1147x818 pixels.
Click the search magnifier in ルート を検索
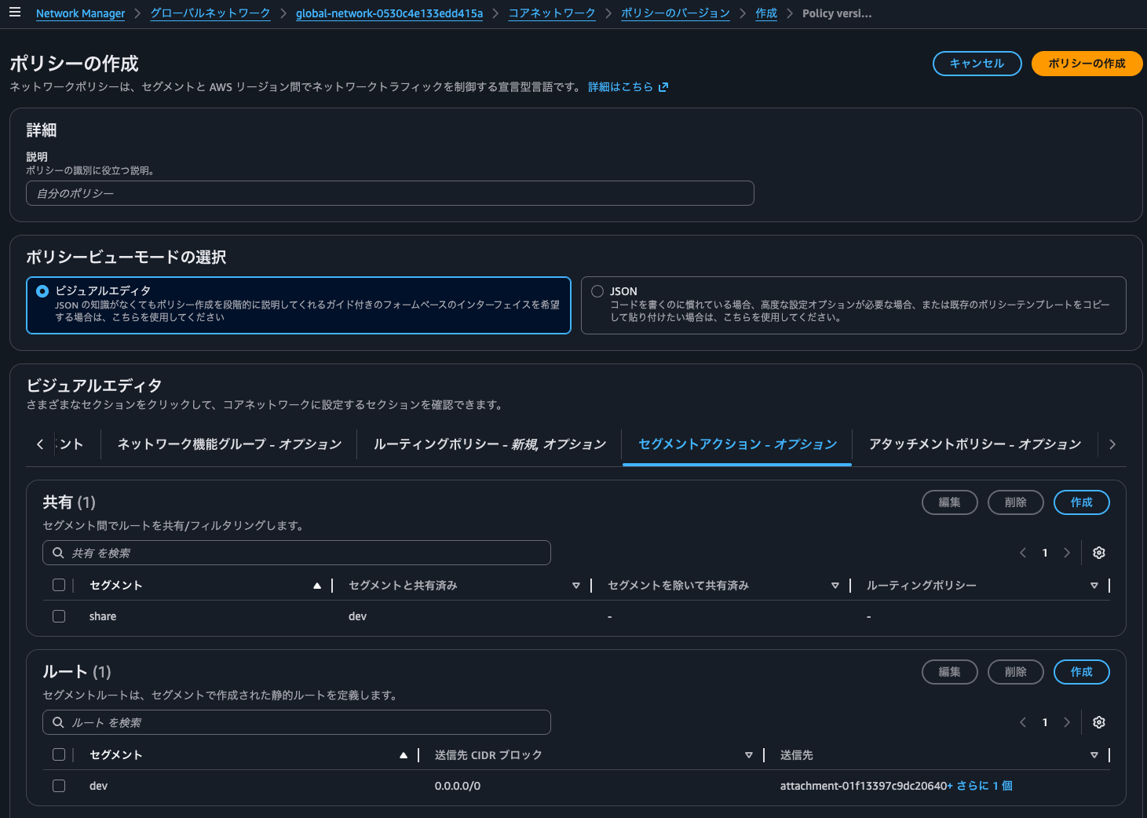pyautogui.click(x=57, y=722)
